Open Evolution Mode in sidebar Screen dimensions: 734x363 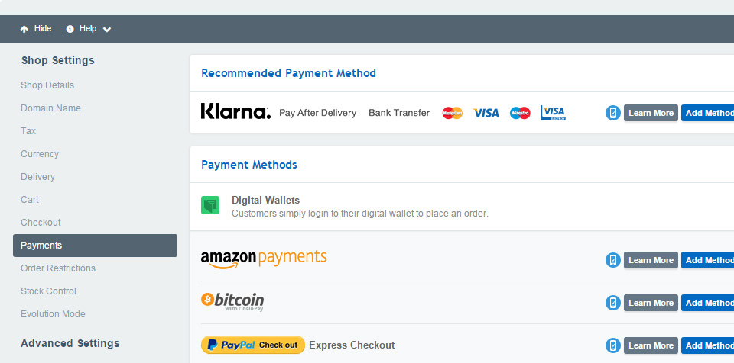coord(54,314)
